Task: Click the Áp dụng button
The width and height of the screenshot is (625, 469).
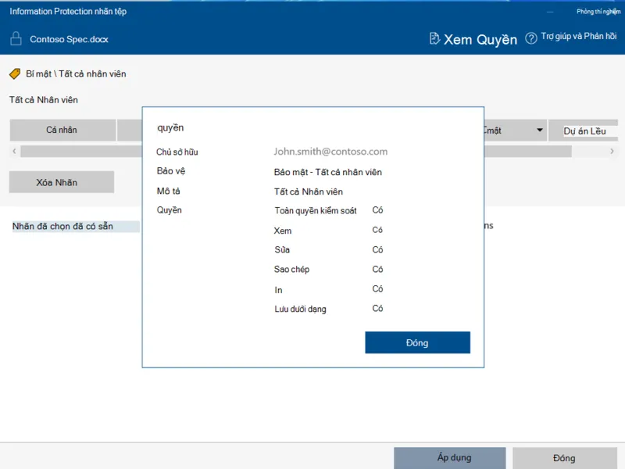Action: [x=450, y=457]
